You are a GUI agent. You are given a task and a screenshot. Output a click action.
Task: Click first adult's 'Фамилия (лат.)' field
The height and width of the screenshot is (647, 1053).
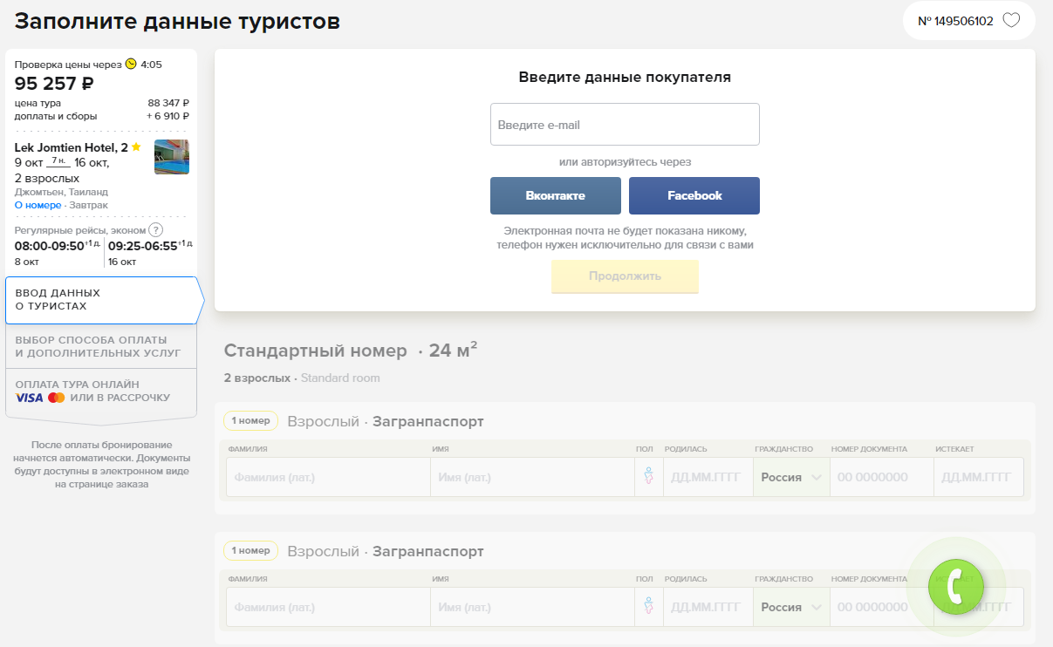click(327, 477)
